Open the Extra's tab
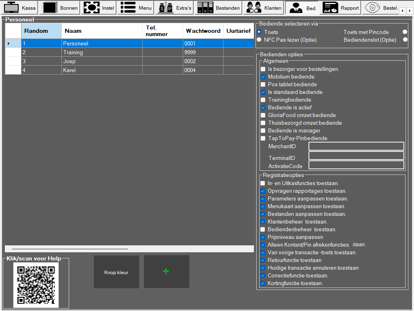 point(175,8)
